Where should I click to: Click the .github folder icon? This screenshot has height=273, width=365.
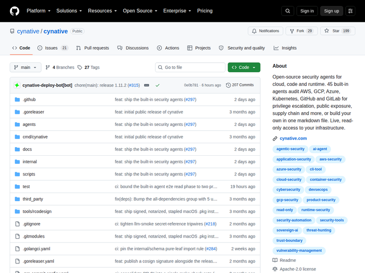click(x=17, y=100)
